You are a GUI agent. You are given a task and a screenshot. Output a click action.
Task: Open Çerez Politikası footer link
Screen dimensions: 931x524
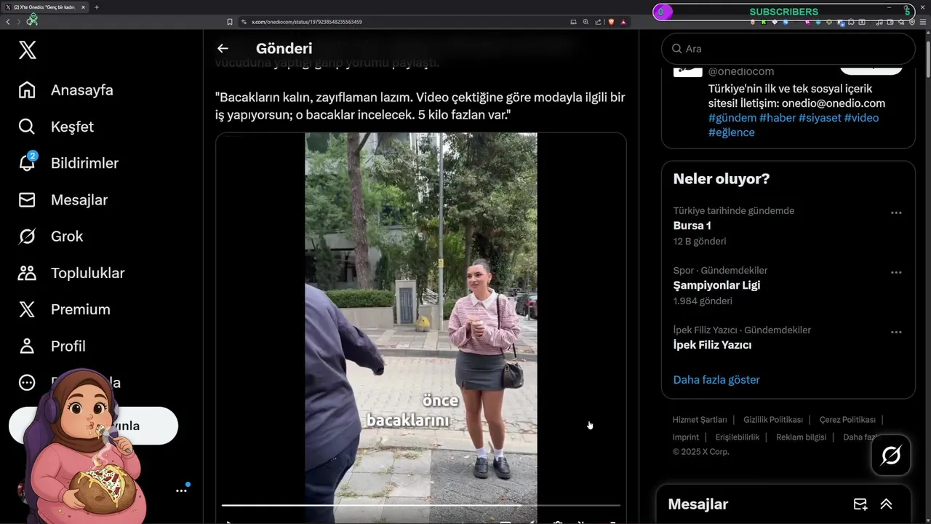[x=847, y=420]
